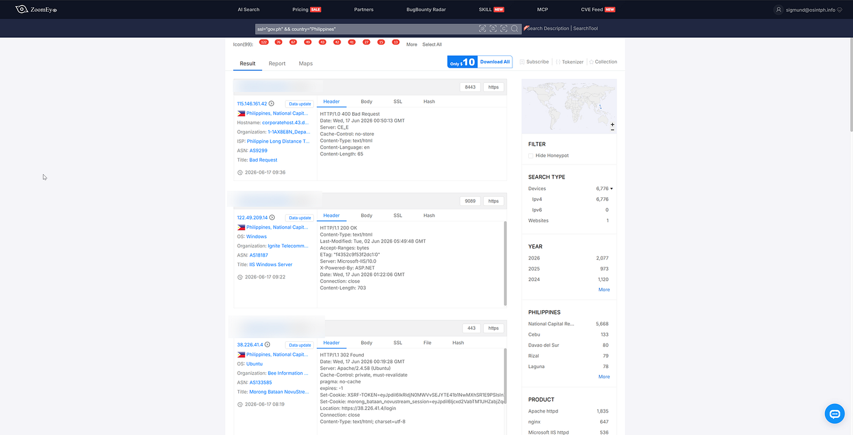Click the red 15 icon badge
Image resolution: width=853 pixels, height=435 pixels.
[x=381, y=42]
